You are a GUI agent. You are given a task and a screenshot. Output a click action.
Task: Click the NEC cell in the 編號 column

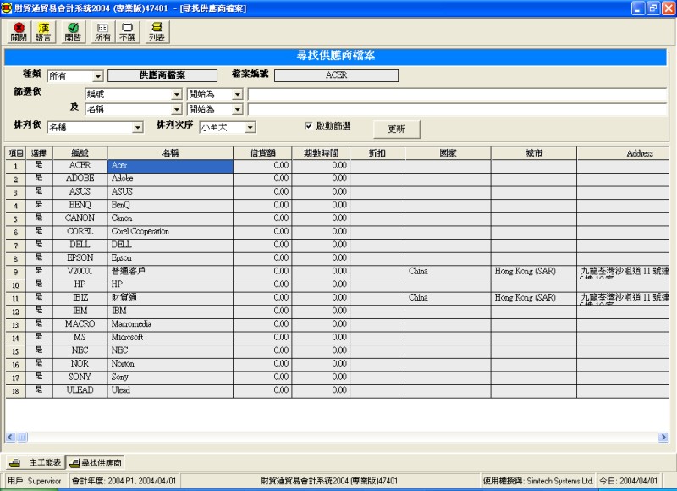pos(80,350)
